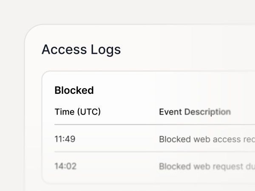The width and height of the screenshot is (255, 191).
Task: Click the word 'Description' in the column header
Action: click(207, 112)
